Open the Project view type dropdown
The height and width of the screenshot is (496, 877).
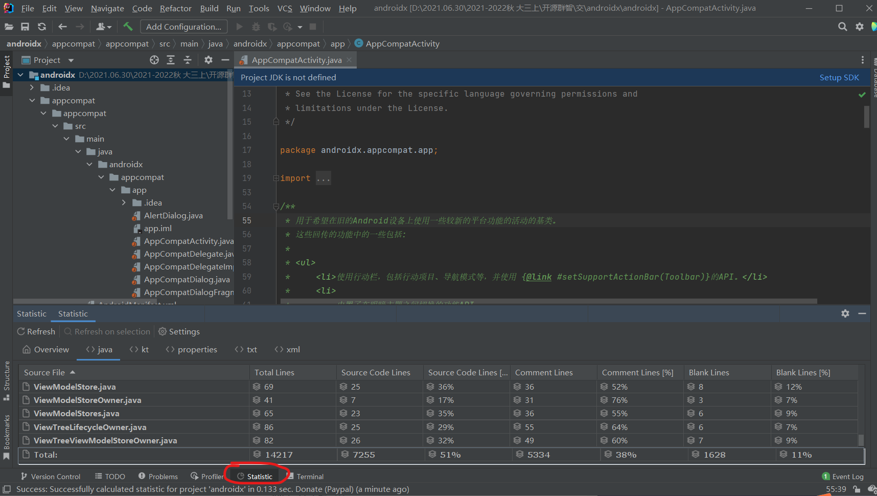pos(71,60)
